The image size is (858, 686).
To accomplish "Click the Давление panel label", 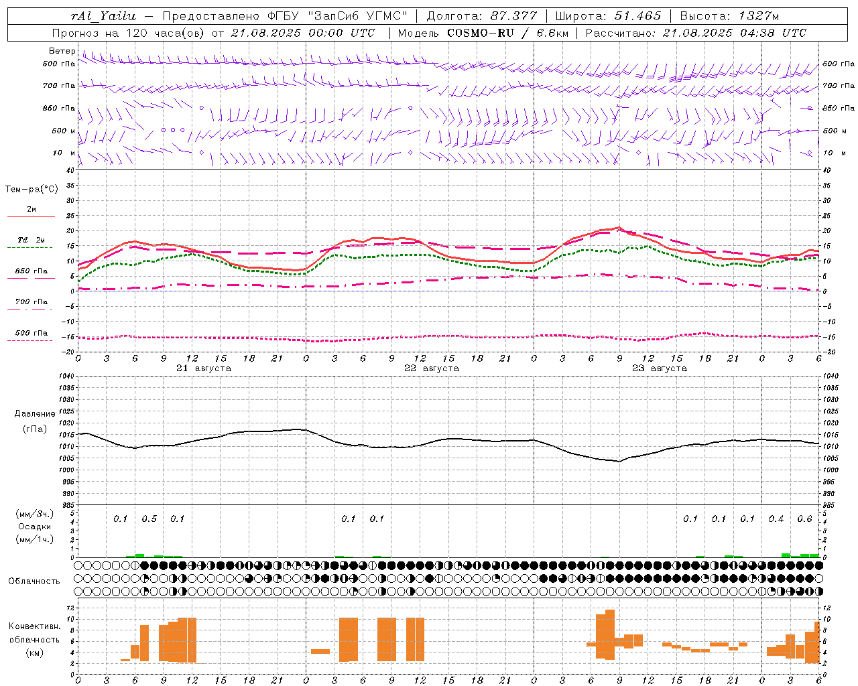I will 35,414.
